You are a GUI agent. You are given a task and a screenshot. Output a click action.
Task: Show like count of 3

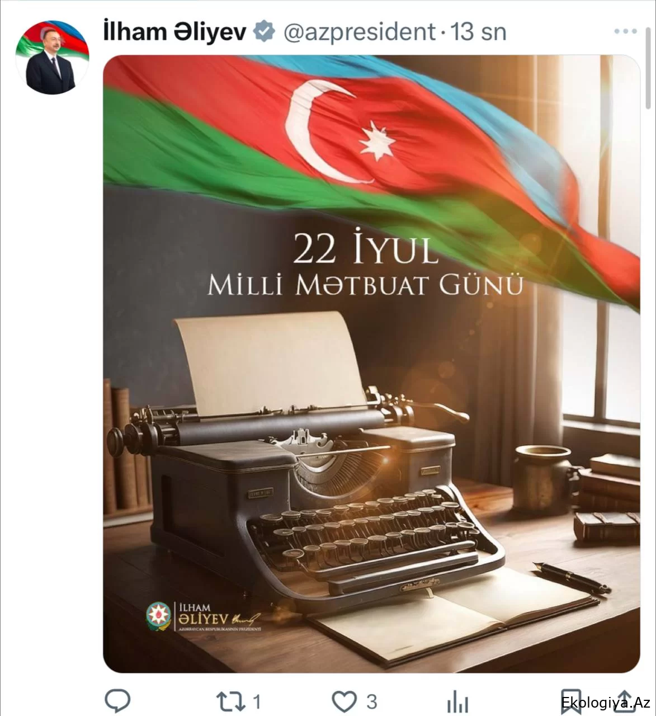coord(371,701)
